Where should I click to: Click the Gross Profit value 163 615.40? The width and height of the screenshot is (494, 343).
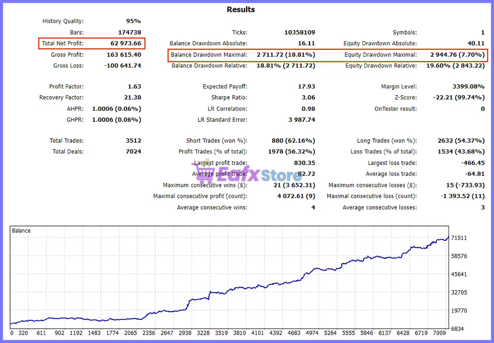click(124, 54)
